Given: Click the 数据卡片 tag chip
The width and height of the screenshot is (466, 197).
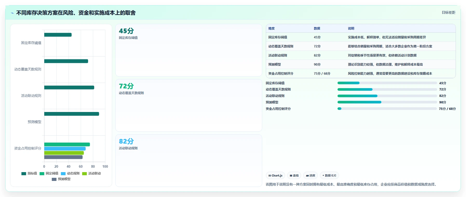Looking at the screenshot, I should coord(329,175).
